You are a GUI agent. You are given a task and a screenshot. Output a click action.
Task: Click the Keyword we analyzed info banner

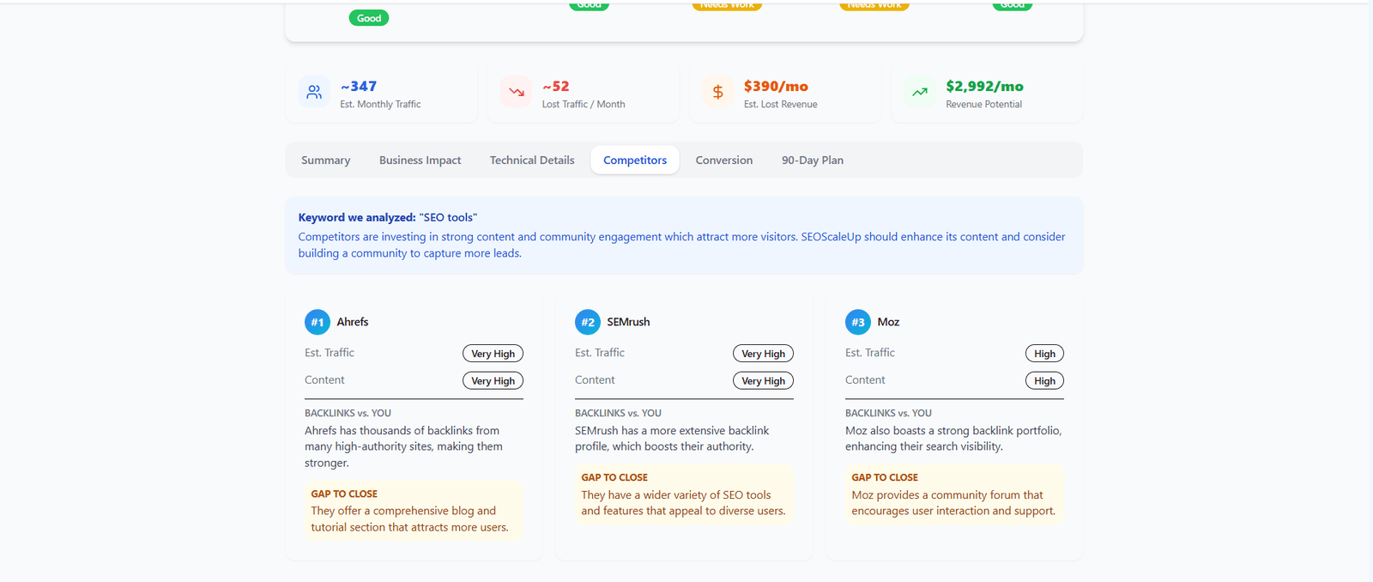pos(684,236)
